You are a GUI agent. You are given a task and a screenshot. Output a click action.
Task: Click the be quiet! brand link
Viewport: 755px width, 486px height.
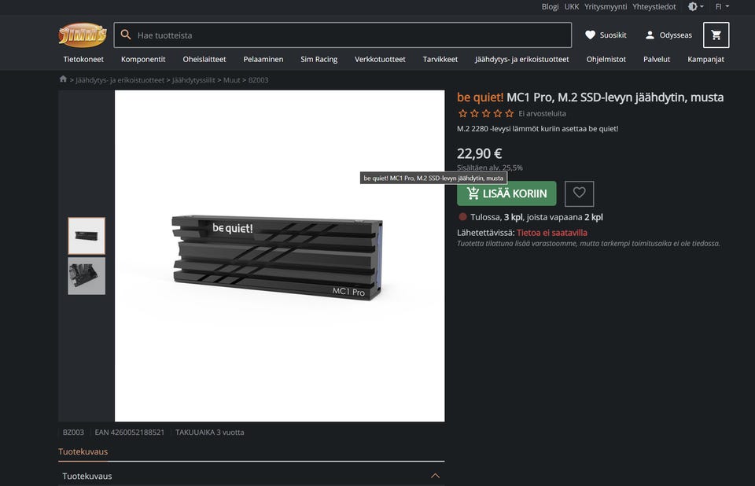click(480, 98)
